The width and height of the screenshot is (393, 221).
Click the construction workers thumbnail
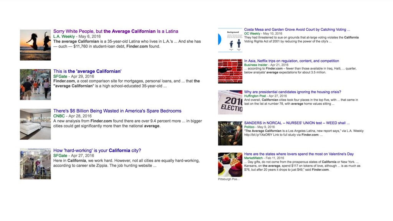(x=35, y=164)
